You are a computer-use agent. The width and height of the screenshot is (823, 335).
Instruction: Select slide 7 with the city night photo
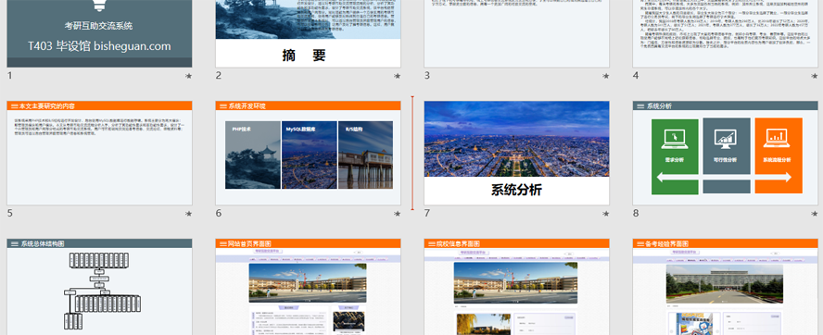(516, 153)
